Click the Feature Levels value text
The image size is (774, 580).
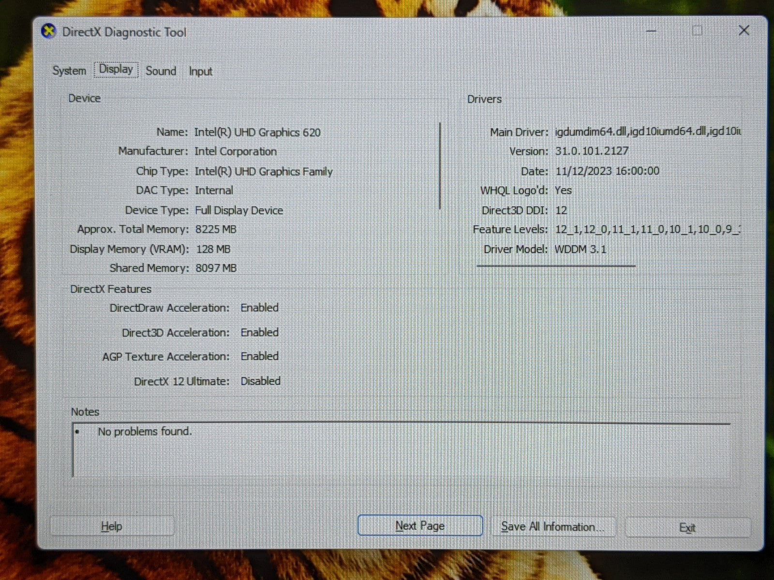(x=647, y=230)
